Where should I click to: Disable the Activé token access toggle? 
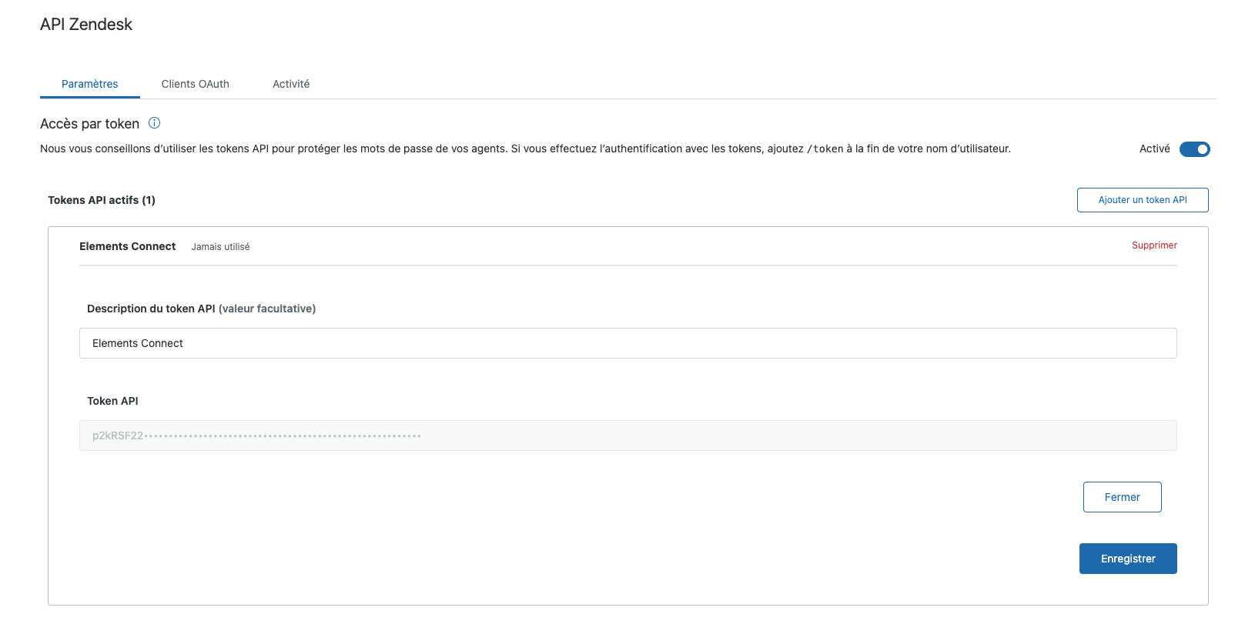(1194, 149)
